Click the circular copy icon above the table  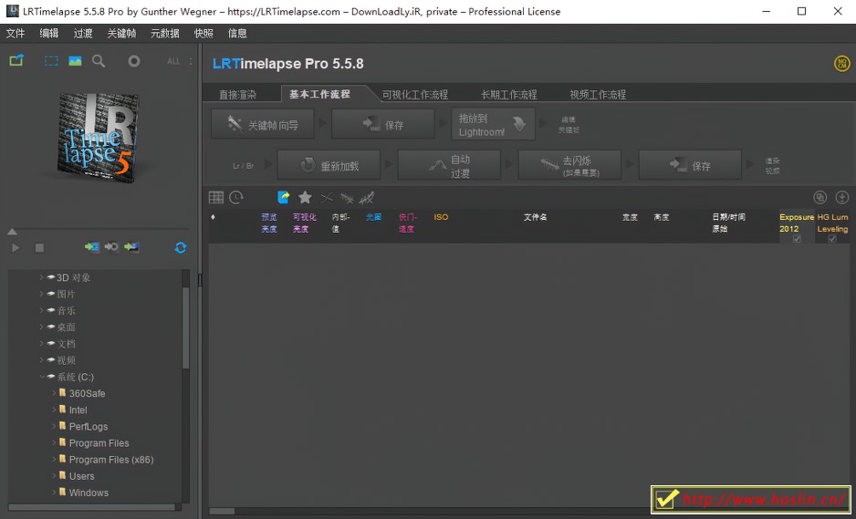pyautogui.click(x=820, y=197)
